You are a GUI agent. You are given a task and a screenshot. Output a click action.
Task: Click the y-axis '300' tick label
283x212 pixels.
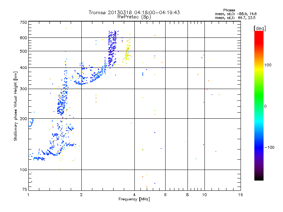coord(23,89)
